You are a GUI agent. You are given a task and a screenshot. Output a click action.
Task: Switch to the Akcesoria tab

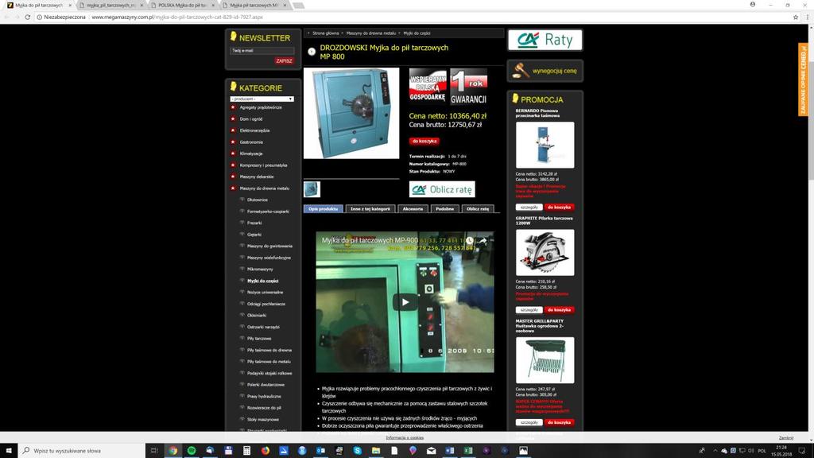(x=413, y=209)
